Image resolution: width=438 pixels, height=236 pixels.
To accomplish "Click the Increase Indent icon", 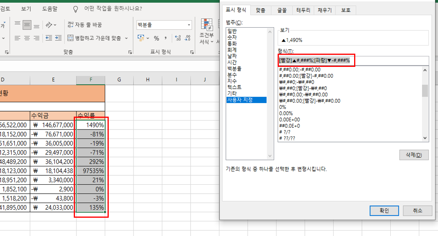I will pyautogui.click(x=58, y=38).
